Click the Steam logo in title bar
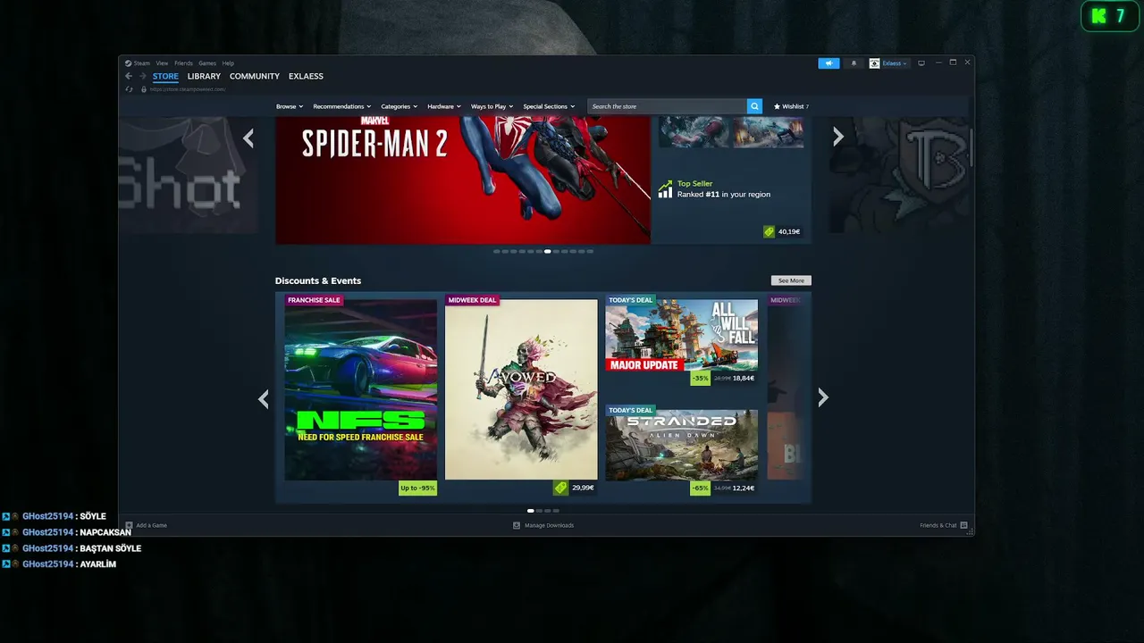Image resolution: width=1144 pixels, height=643 pixels. click(x=128, y=63)
